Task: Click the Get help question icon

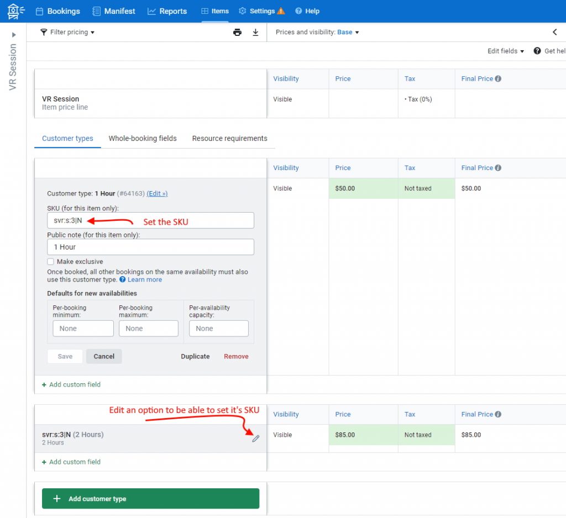Action: click(537, 51)
